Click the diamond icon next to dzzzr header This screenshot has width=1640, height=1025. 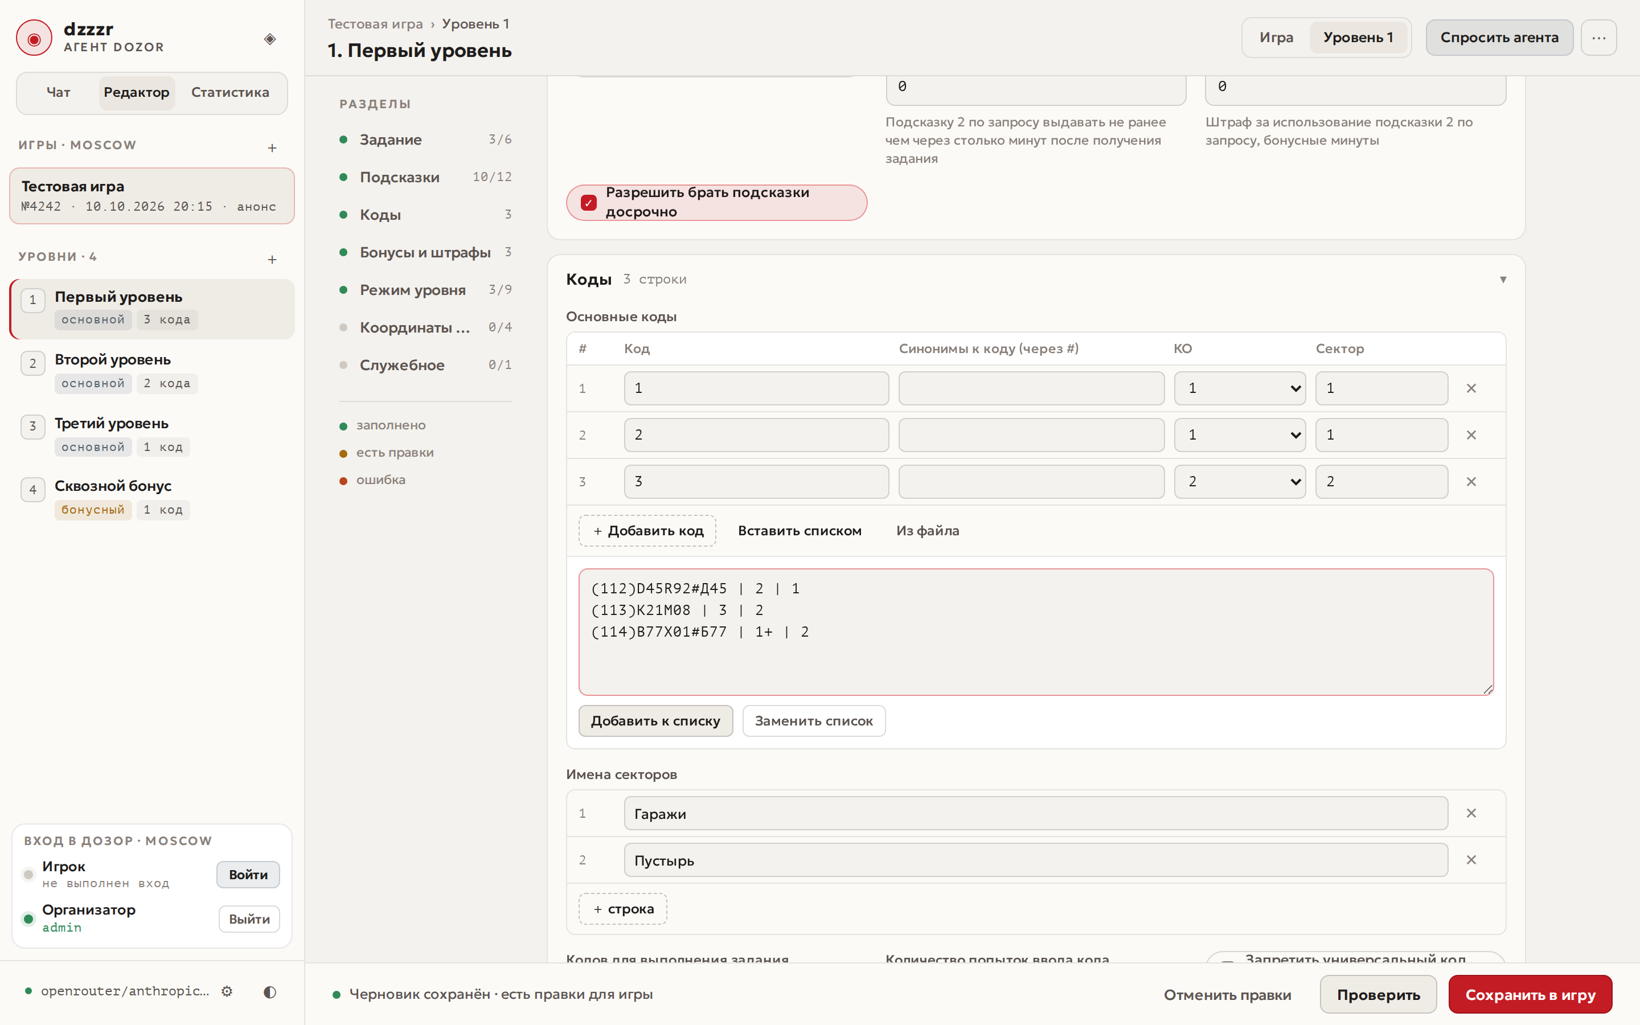(x=270, y=39)
